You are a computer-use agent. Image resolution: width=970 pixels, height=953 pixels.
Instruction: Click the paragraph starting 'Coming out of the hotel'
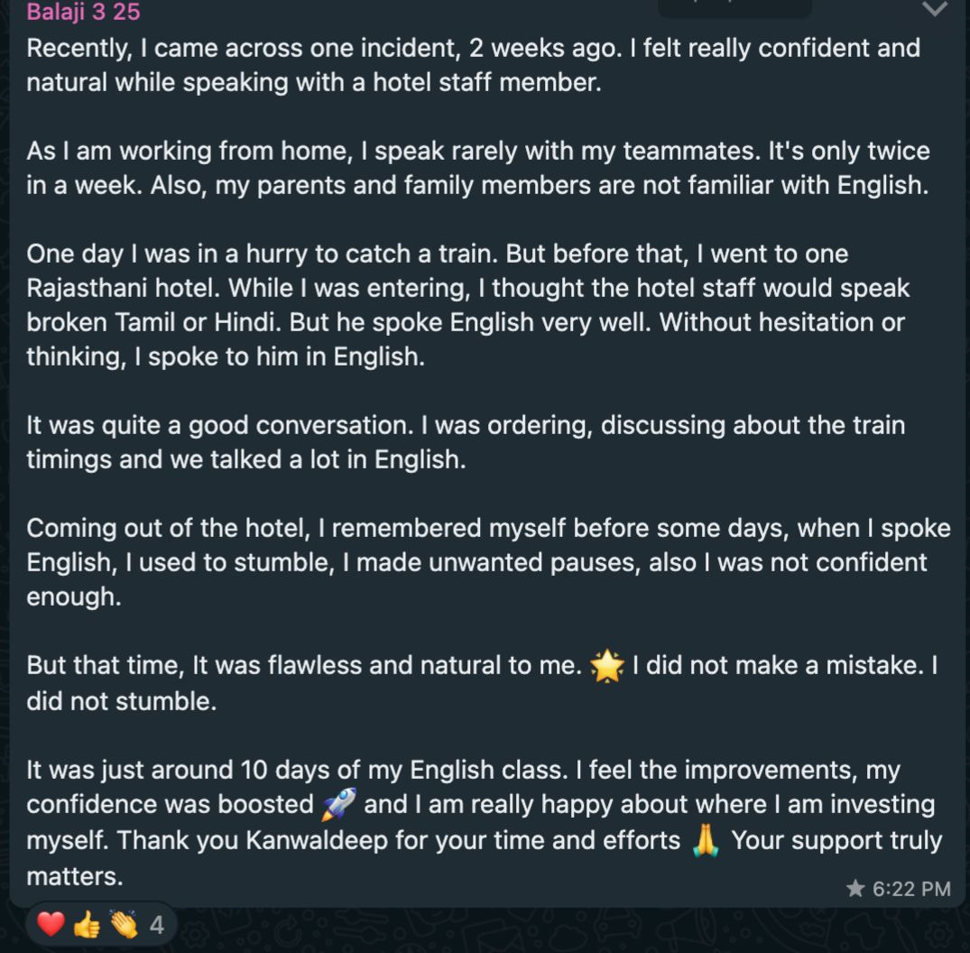coord(489,562)
